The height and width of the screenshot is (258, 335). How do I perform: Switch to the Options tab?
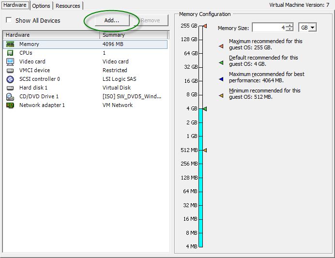41,6
